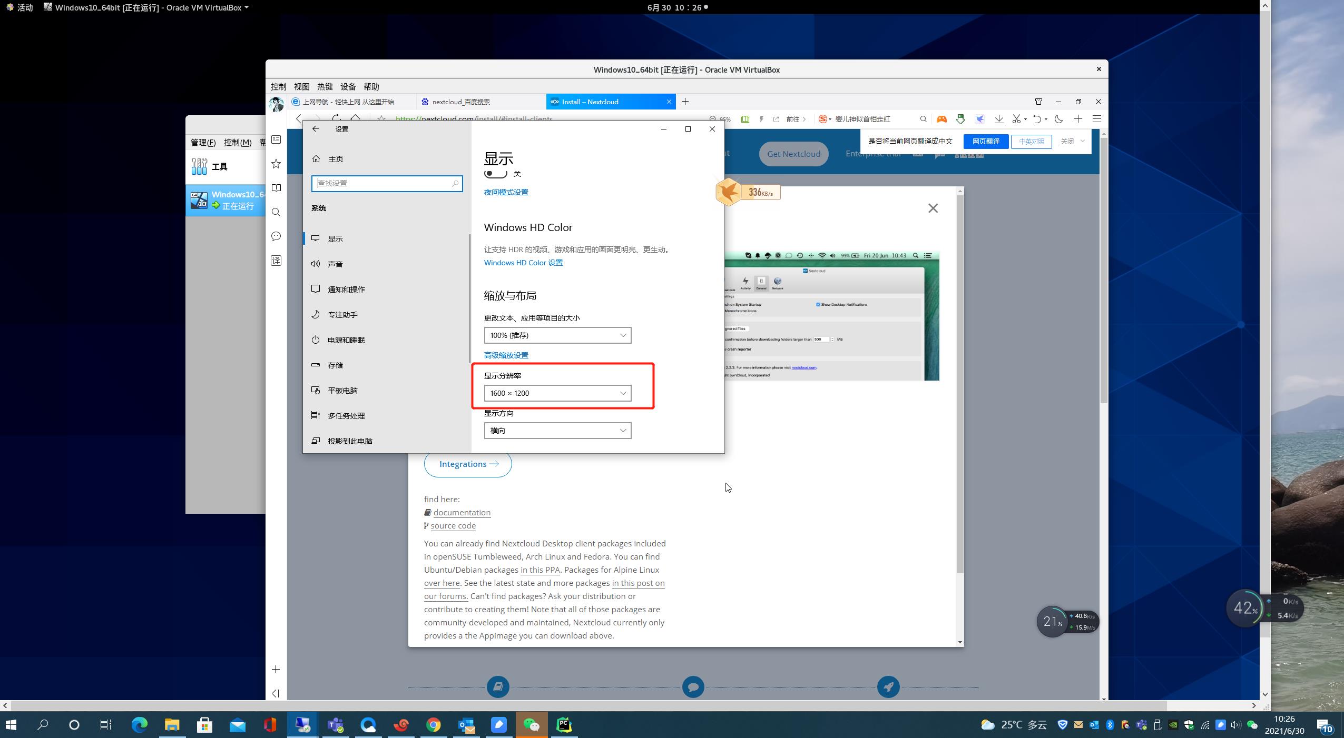The image size is (1344, 738).
Task: Open Windows HD Color 设置 link
Action: click(523, 263)
